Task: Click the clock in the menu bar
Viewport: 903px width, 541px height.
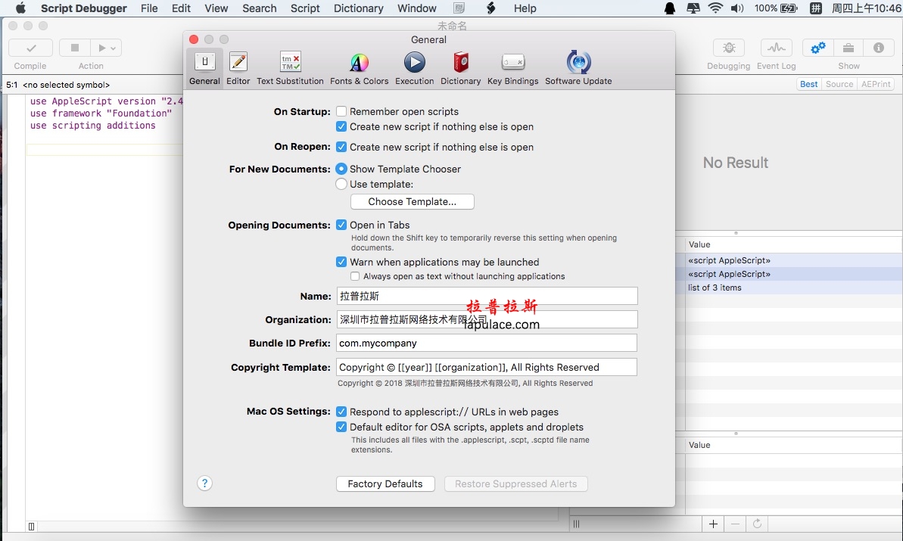Action: pos(866,8)
